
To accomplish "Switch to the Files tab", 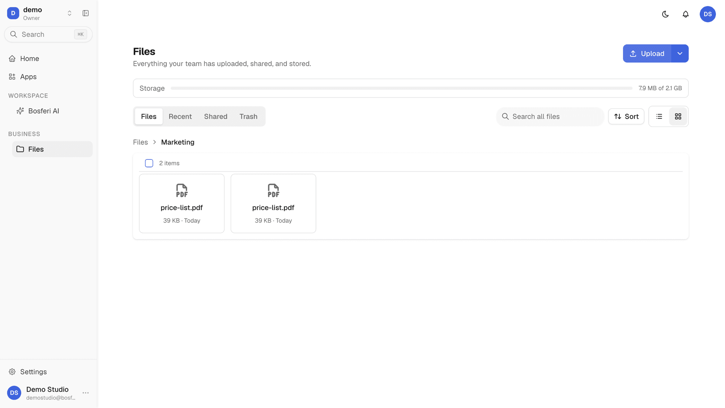I will (x=149, y=116).
